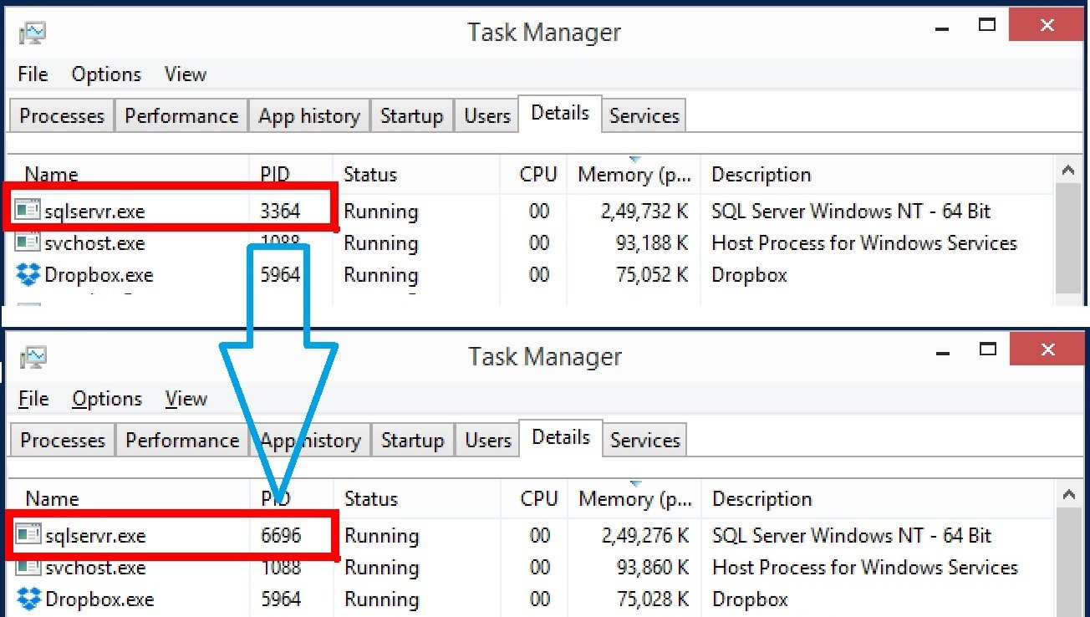Screen dimensions: 1090x617
Task: Select Dropbox.exe name in upper window
Action: click(x=99, y=275)
